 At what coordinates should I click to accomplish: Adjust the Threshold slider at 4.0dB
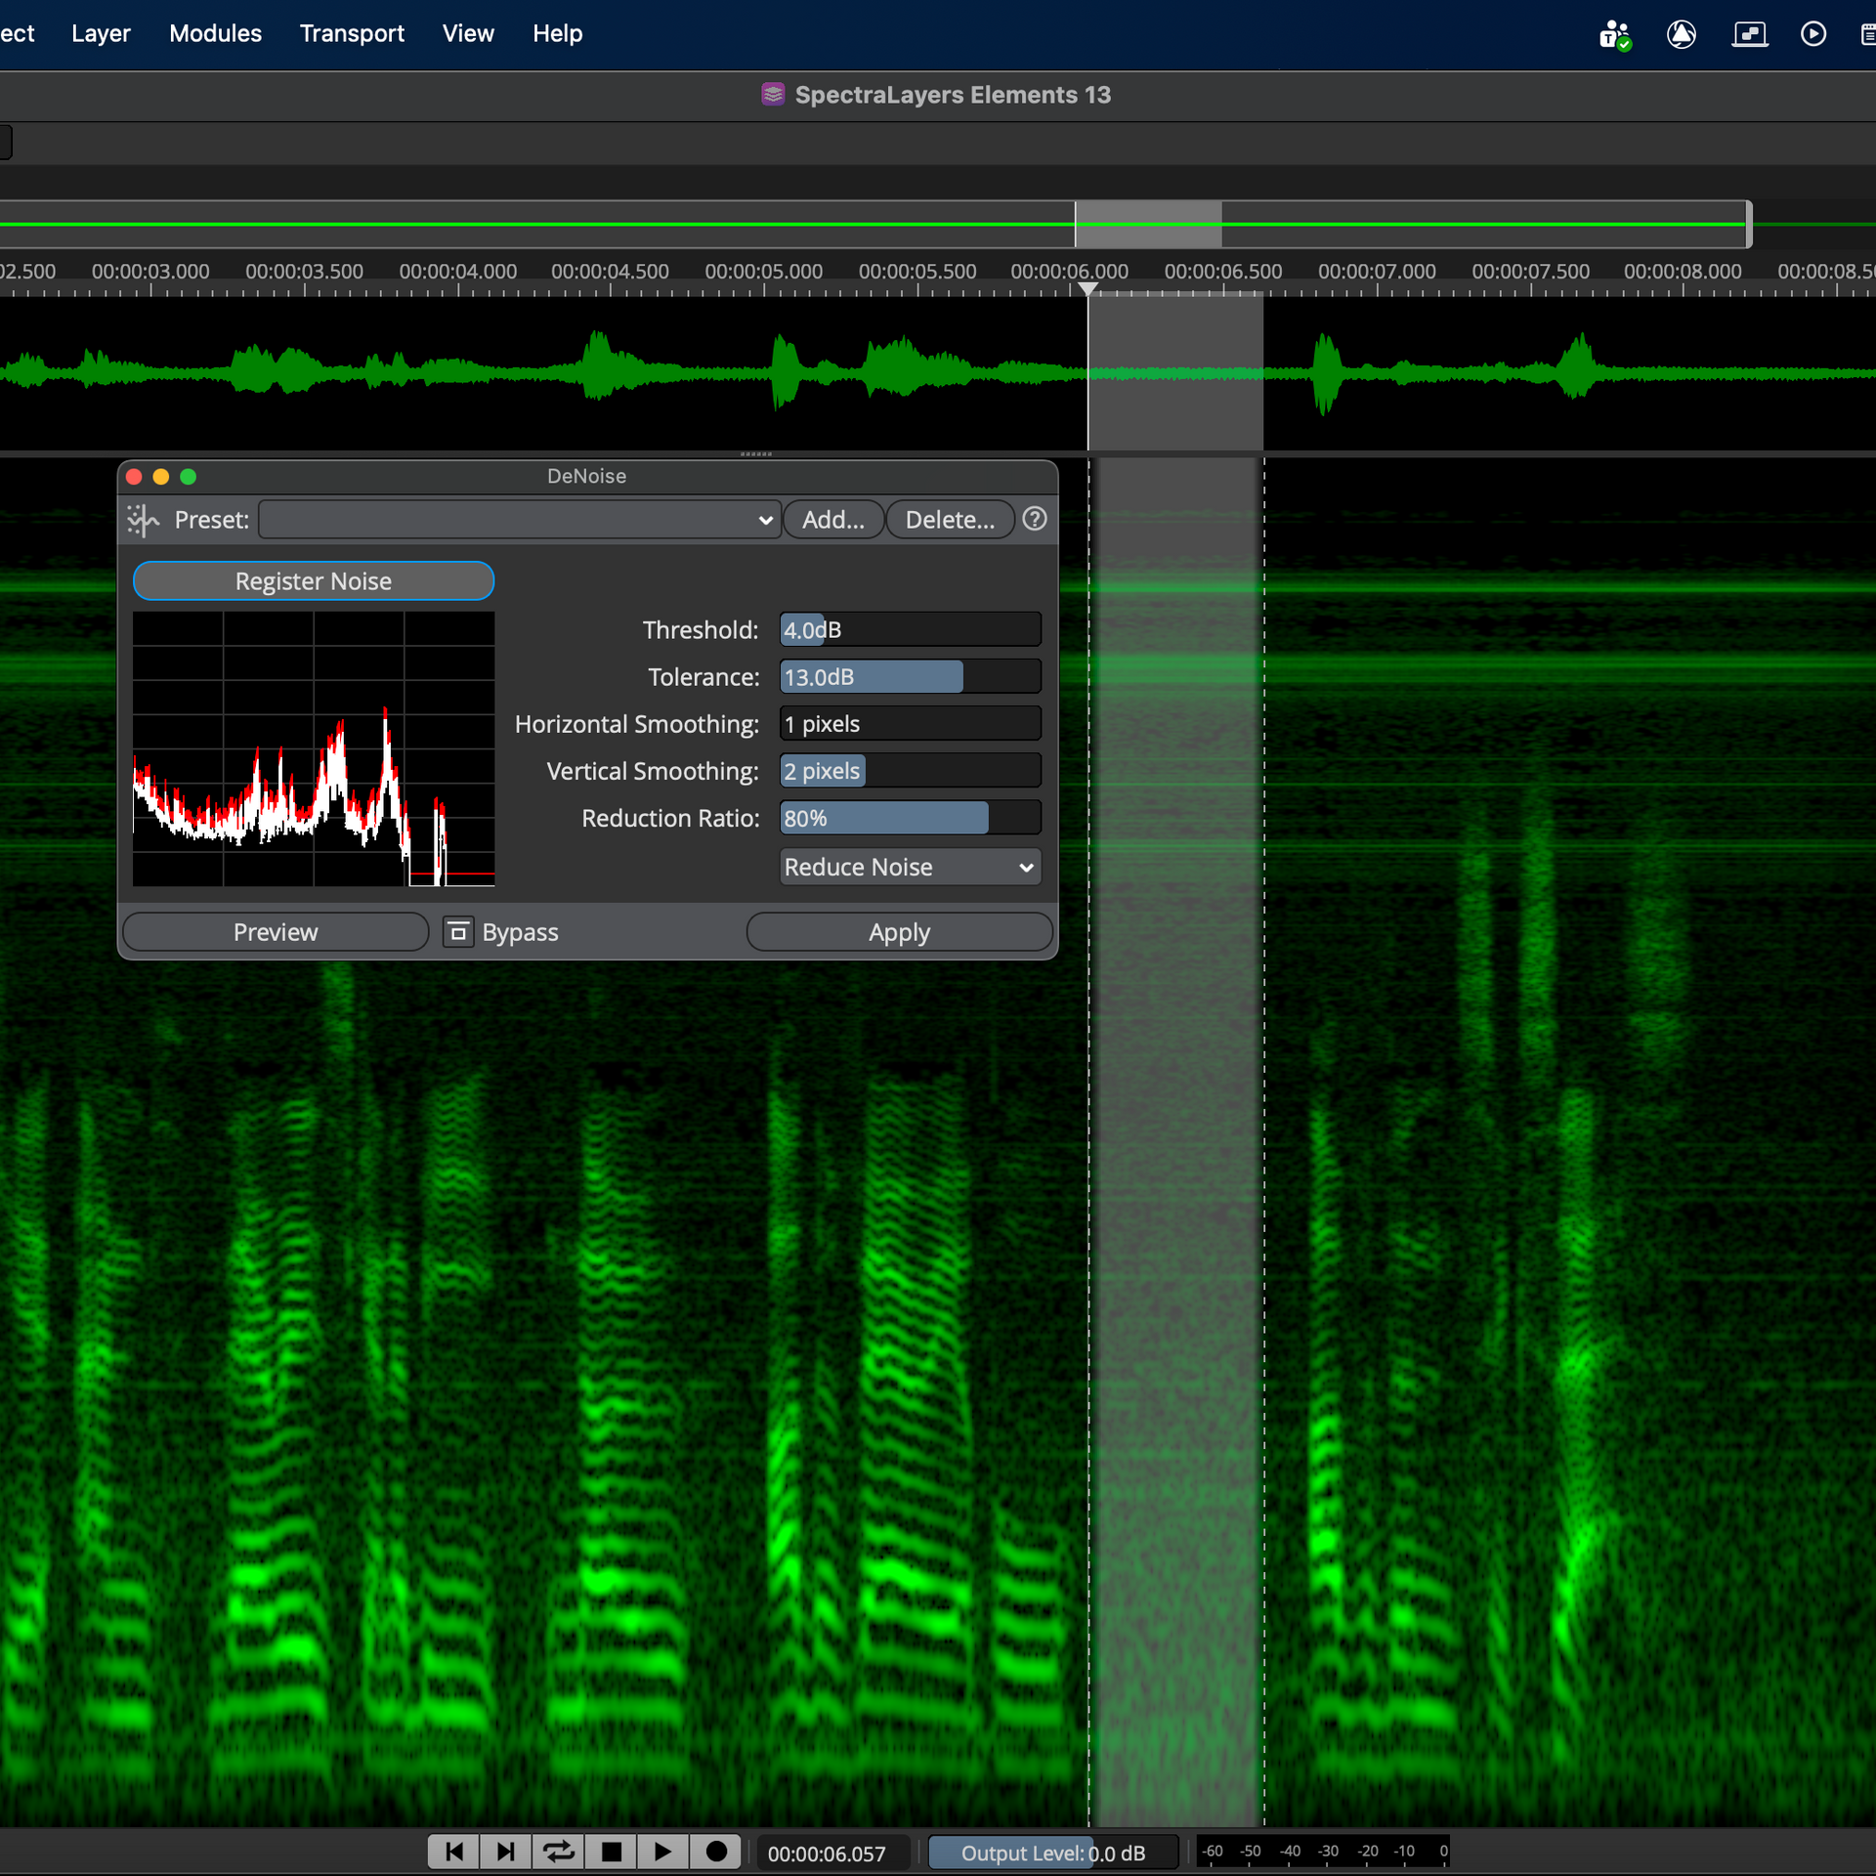point(910,629)
